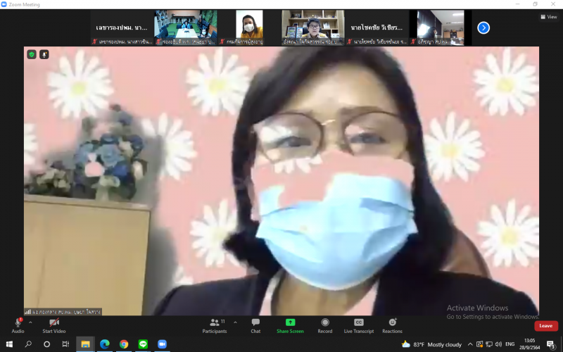Viewport: 563px width, 352px height.
Task: Open Windows taskbar search
Action: point(28,344)
